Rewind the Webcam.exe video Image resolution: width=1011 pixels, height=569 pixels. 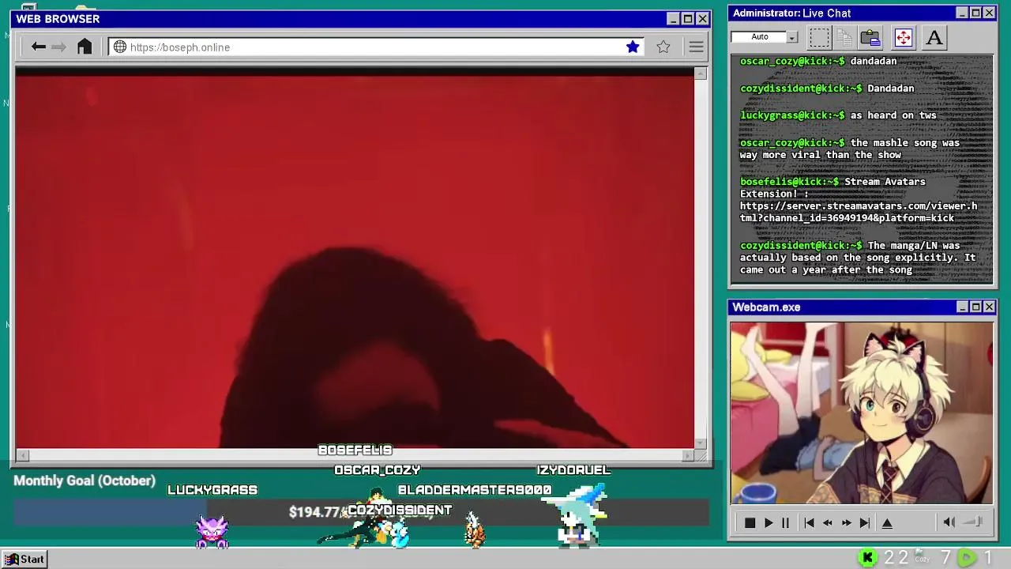tap(827, 523)
